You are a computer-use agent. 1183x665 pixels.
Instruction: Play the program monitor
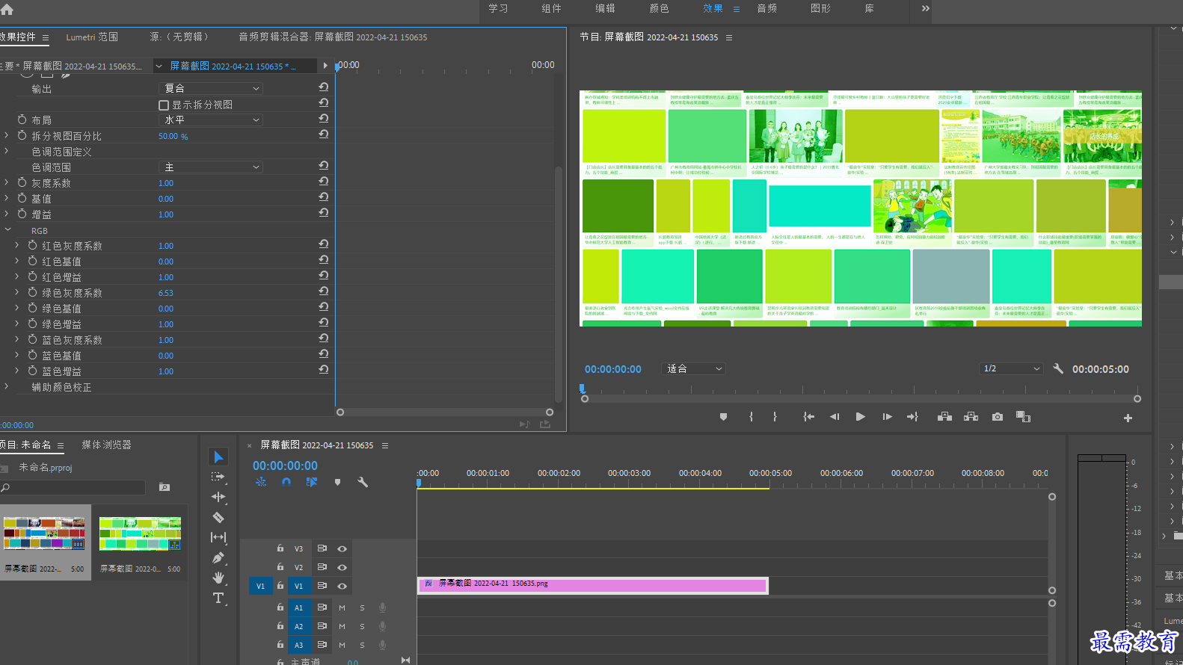click(860, 417)
